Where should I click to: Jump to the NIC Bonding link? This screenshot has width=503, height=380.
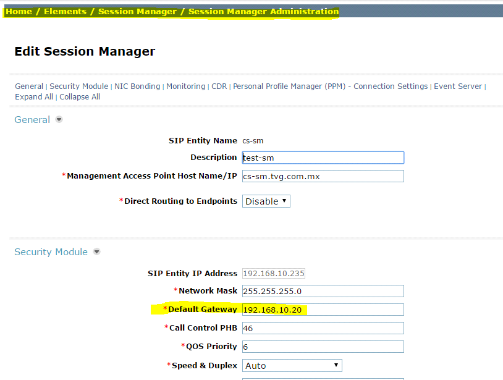click(137, 87)
